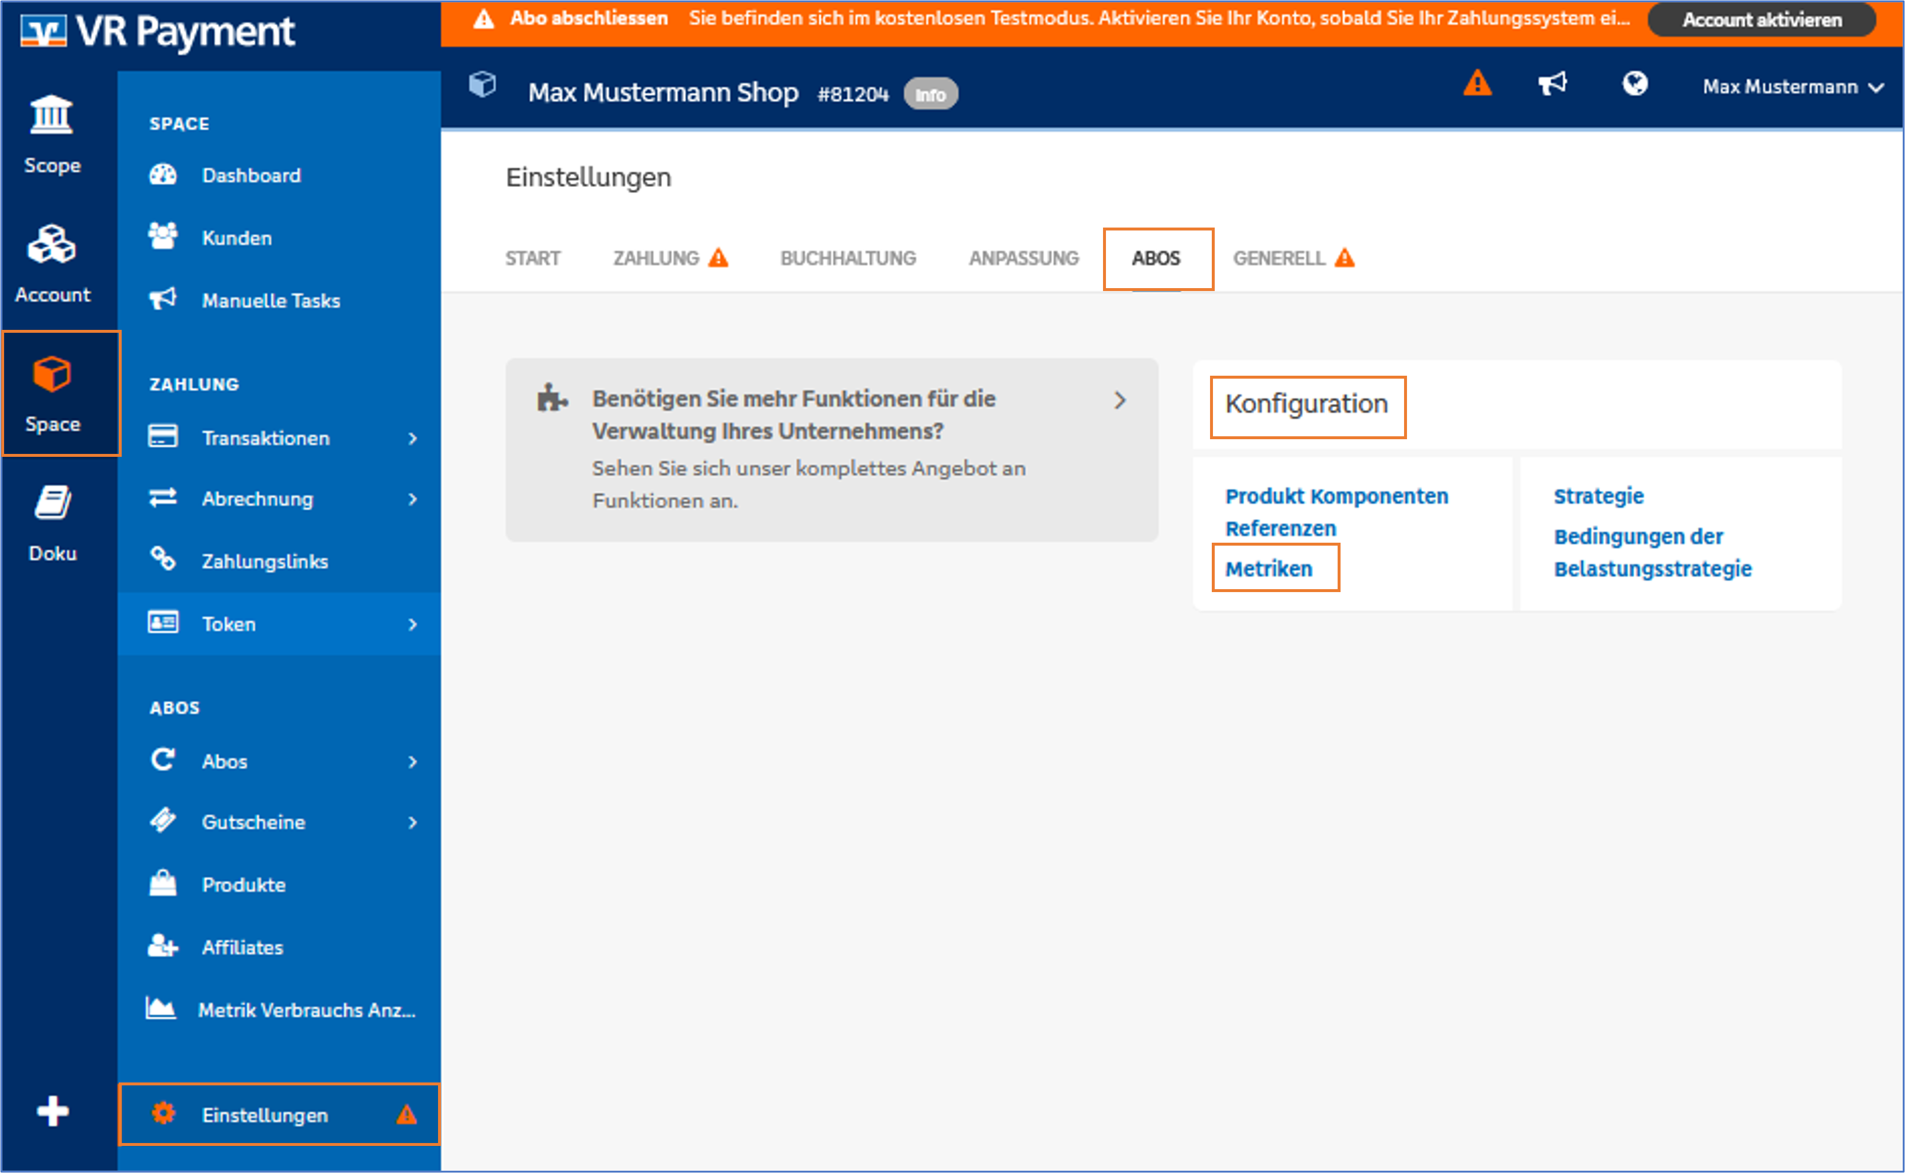
Task: Click the Dashboard gauge icon
Action: (163, 175)
